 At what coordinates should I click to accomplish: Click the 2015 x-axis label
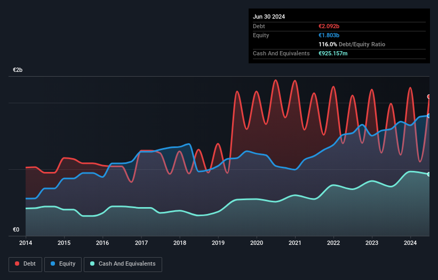[x=64, y=243]
